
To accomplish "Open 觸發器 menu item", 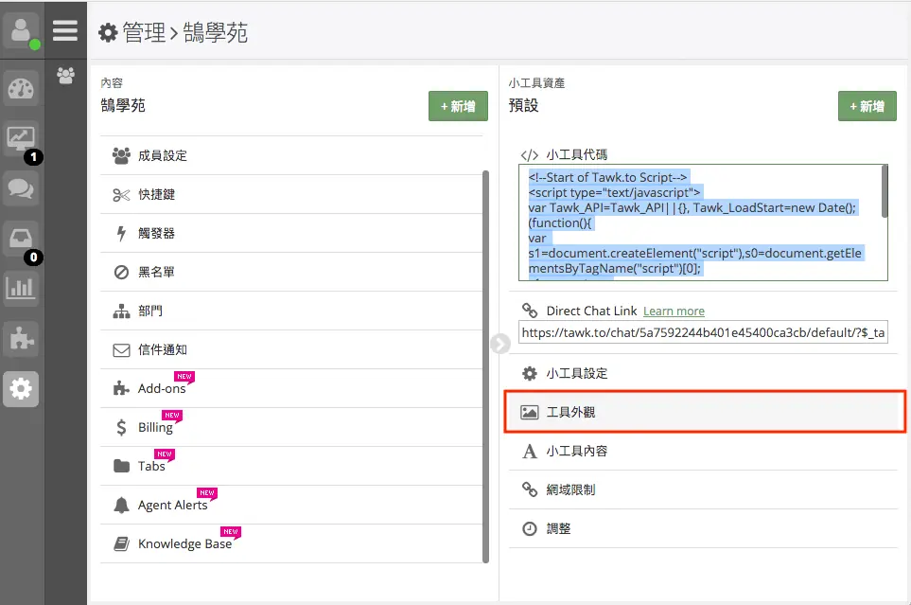I will coord(291,233).
